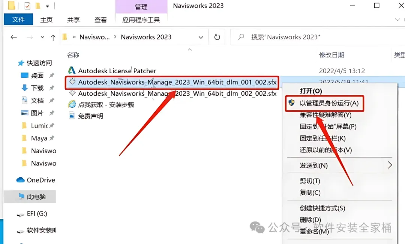Refresh the current folder
The width and height of the screenshot is (405, 244).
pos(217,37)
